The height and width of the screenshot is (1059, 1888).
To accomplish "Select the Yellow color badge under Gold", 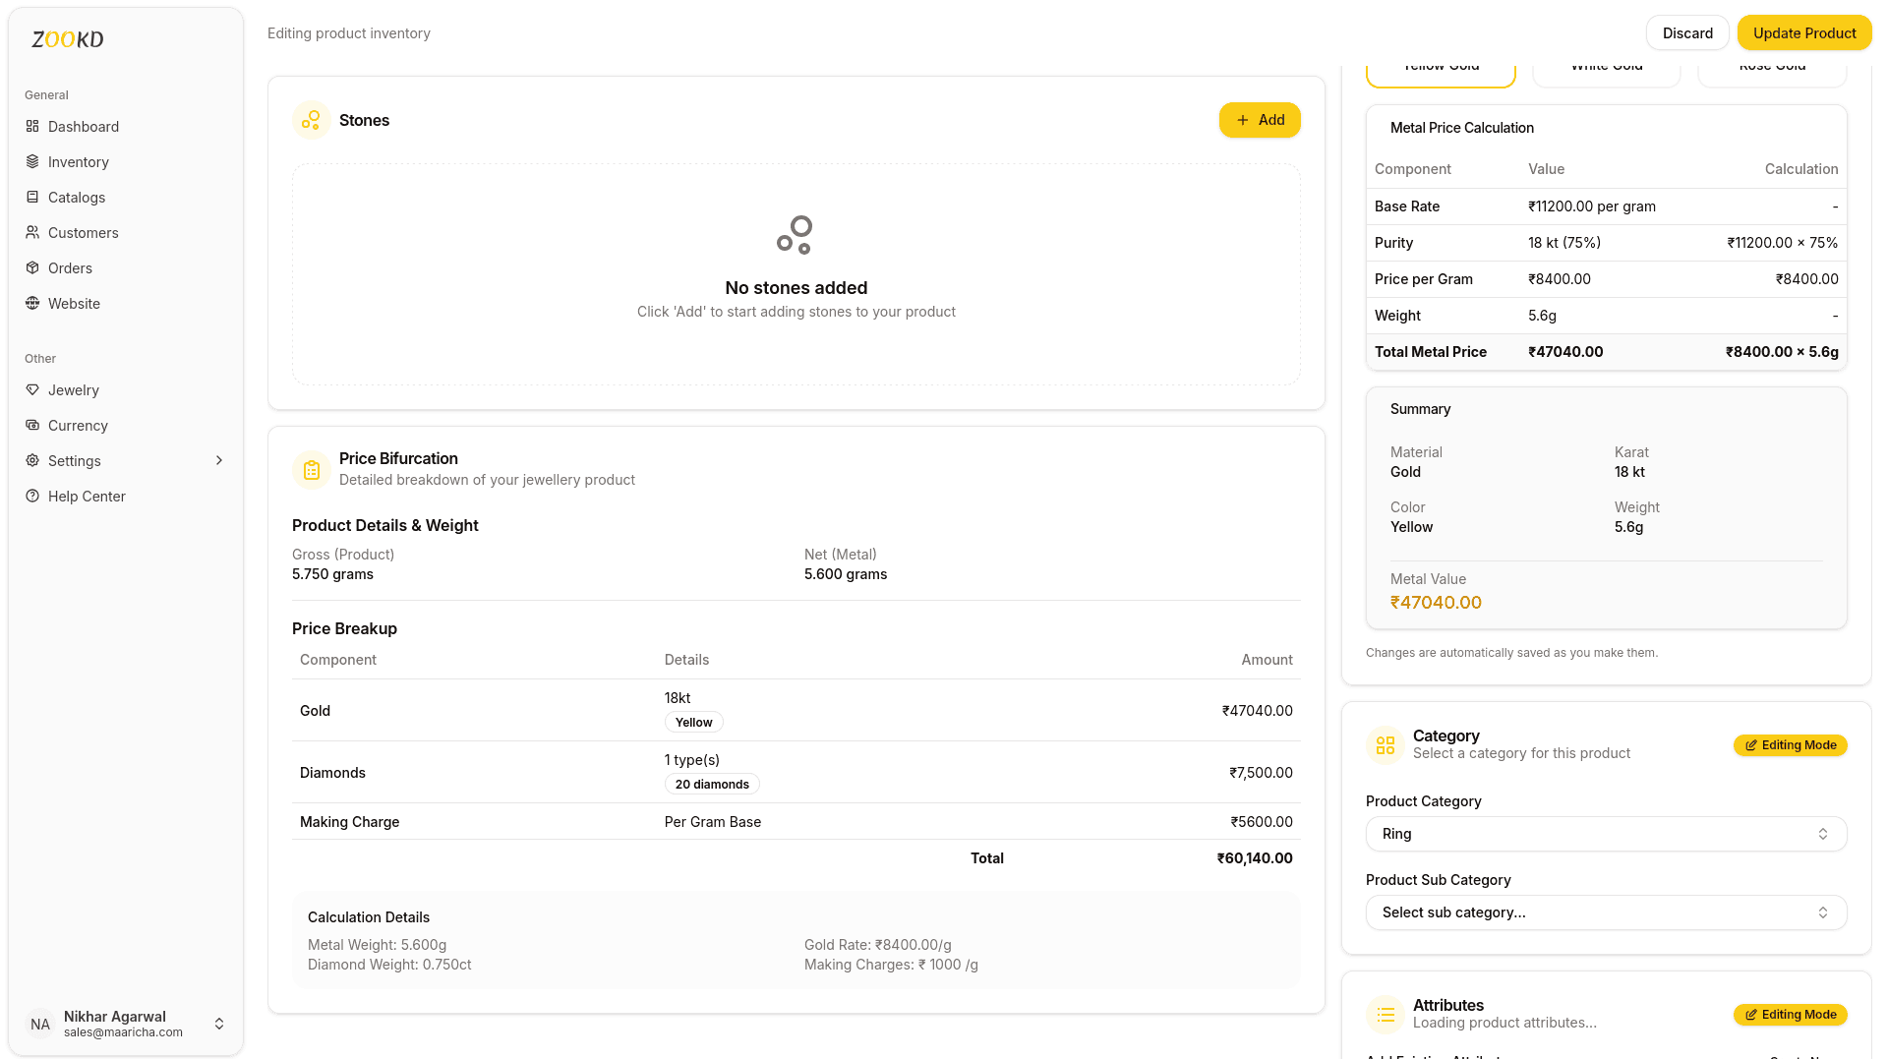I will 693,721.
